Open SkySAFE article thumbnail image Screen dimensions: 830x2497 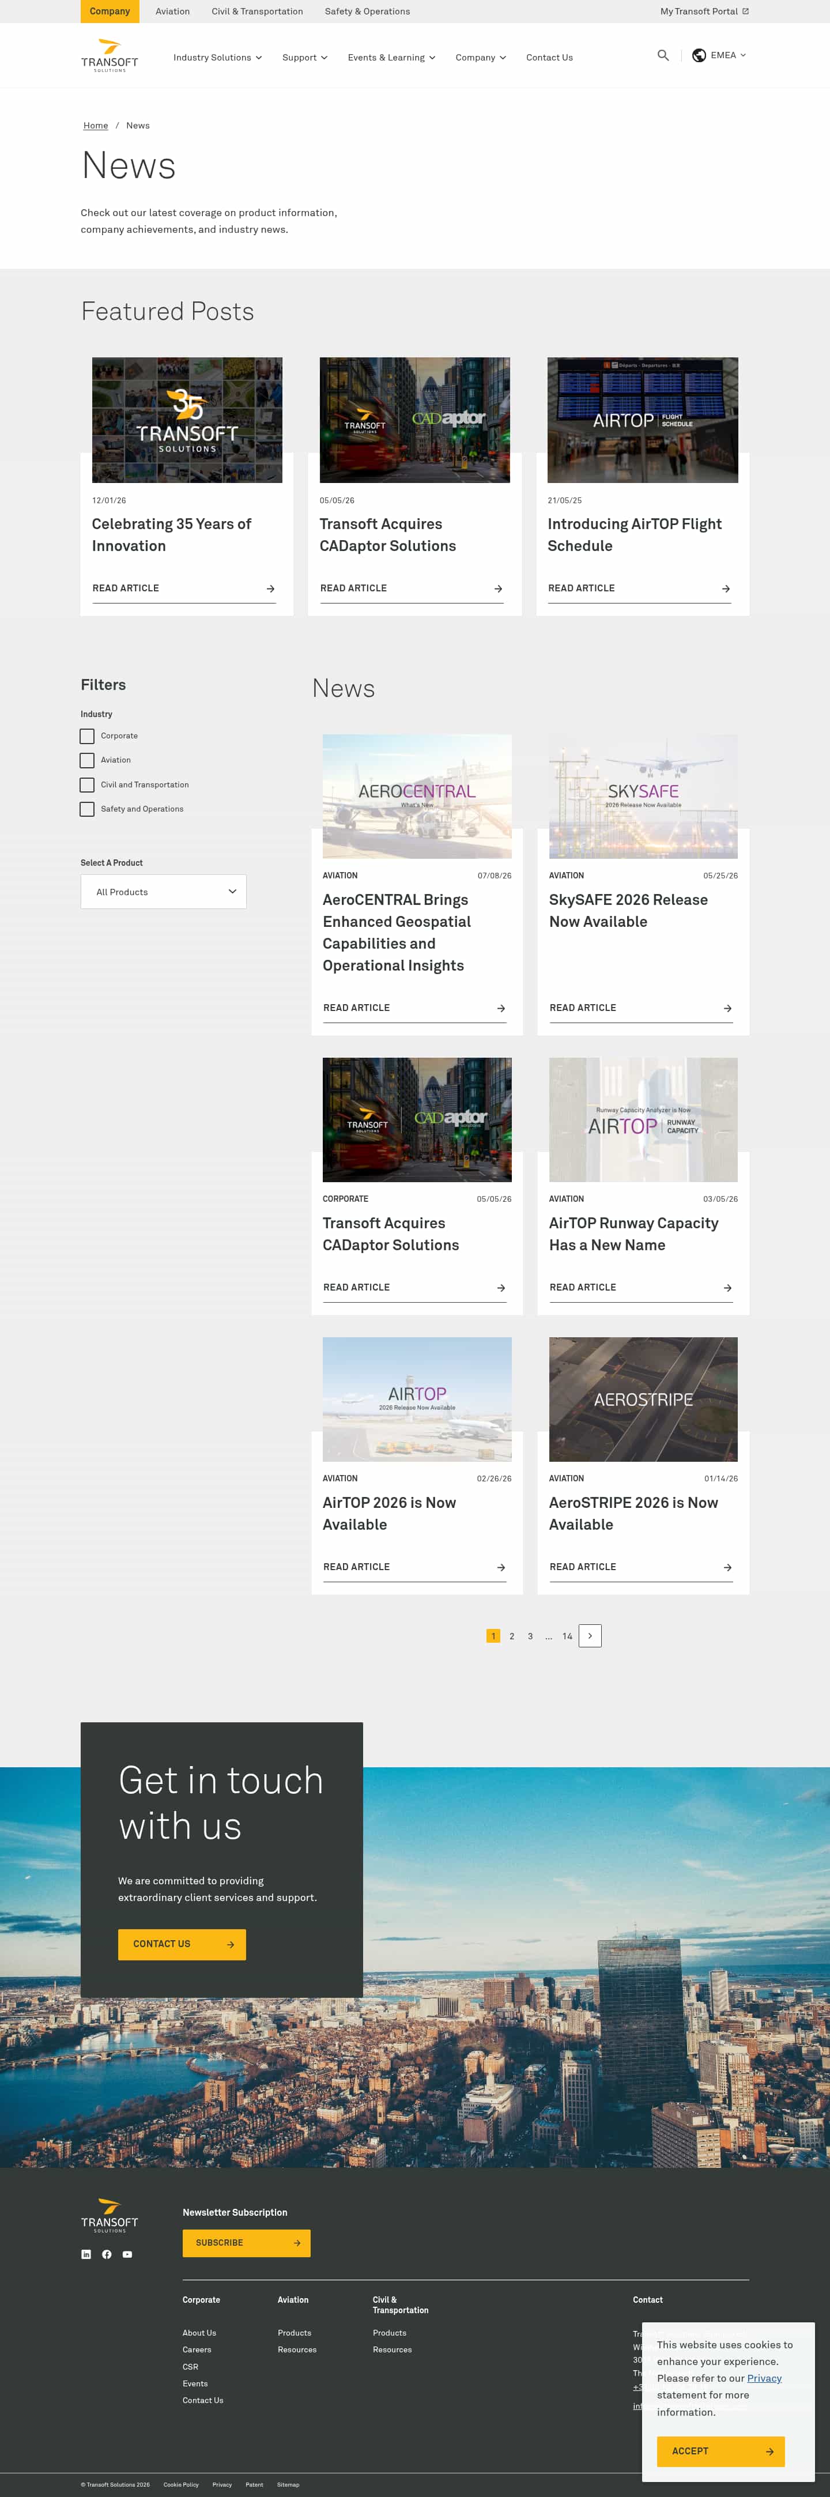pyautogui.click(x=643, y=796)
